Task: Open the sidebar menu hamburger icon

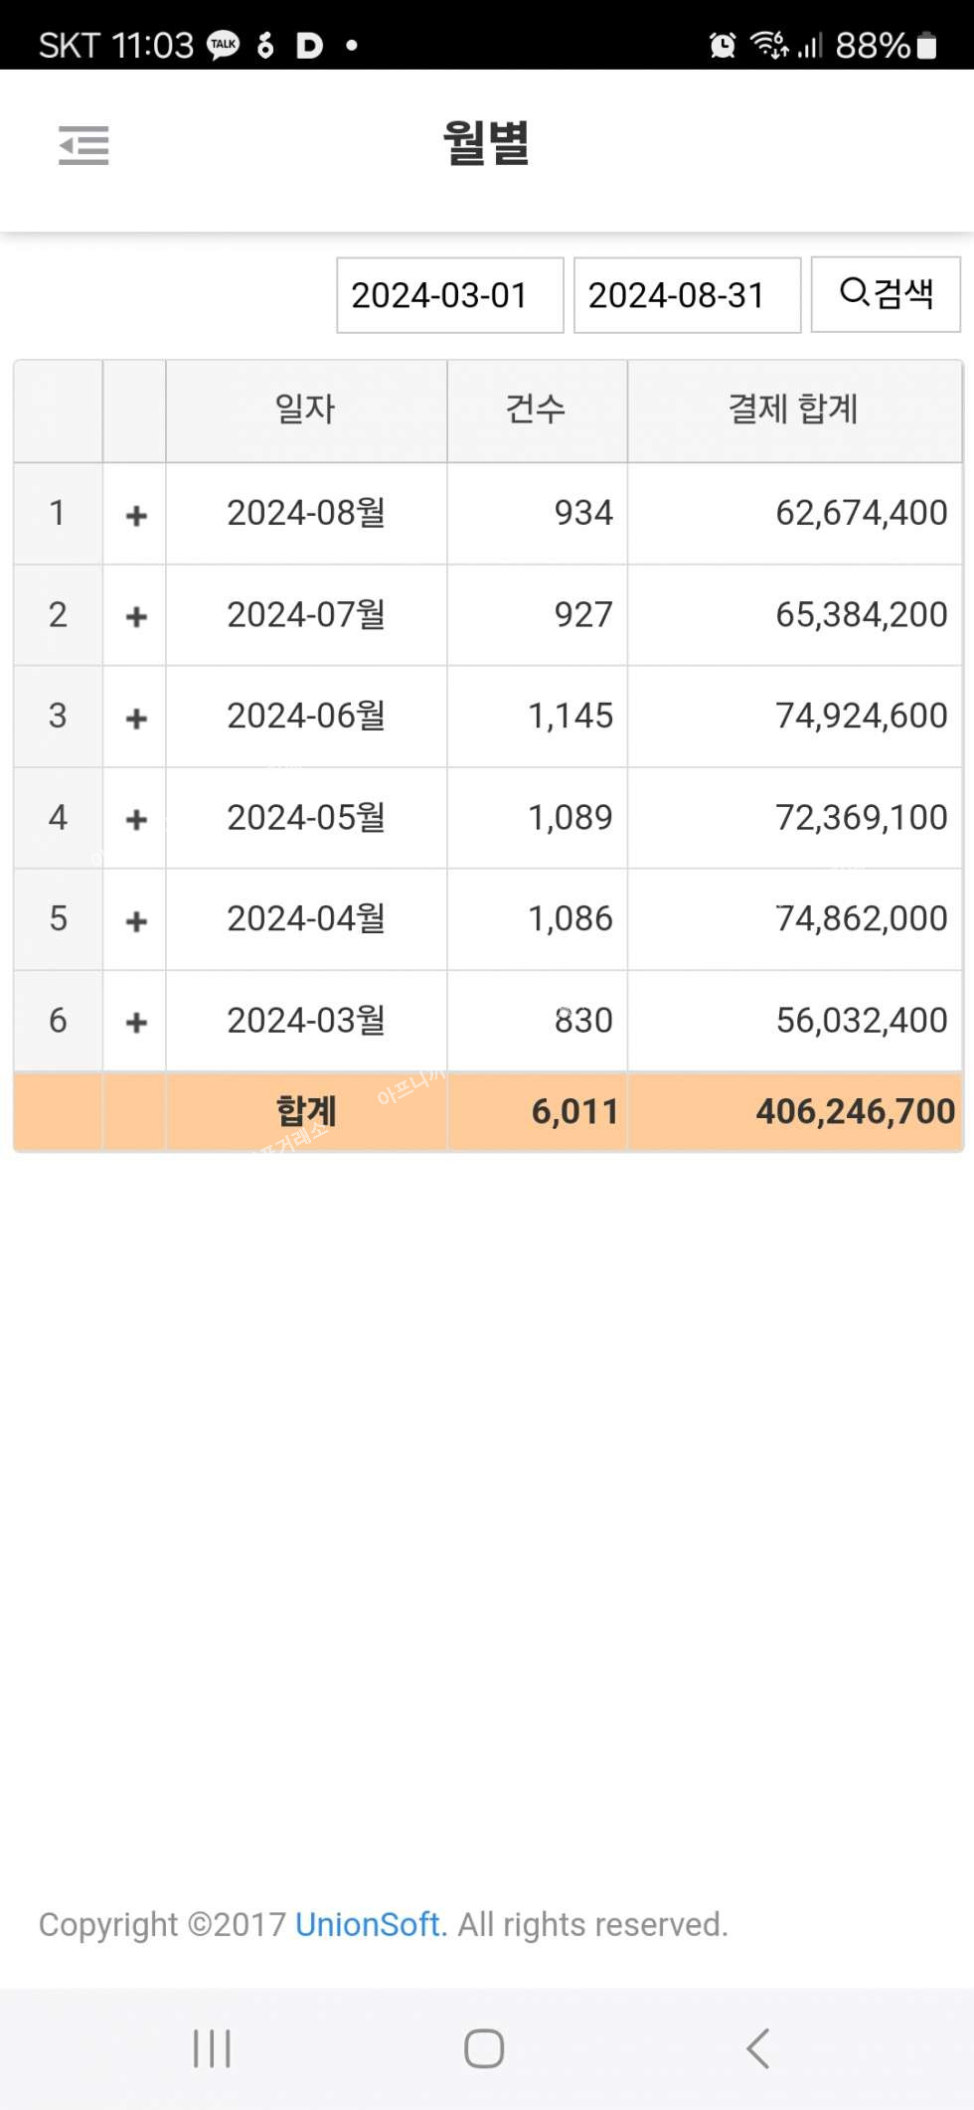Action: (83, 145)
